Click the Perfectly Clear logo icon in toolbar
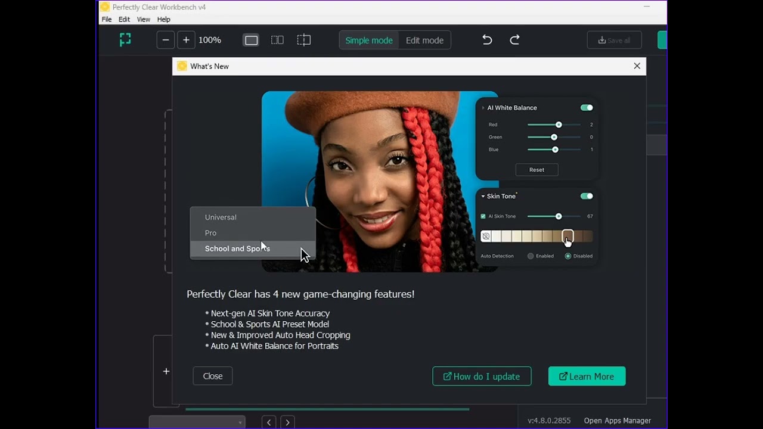Viewport: 763px width, 429px height. click(125, 40)
